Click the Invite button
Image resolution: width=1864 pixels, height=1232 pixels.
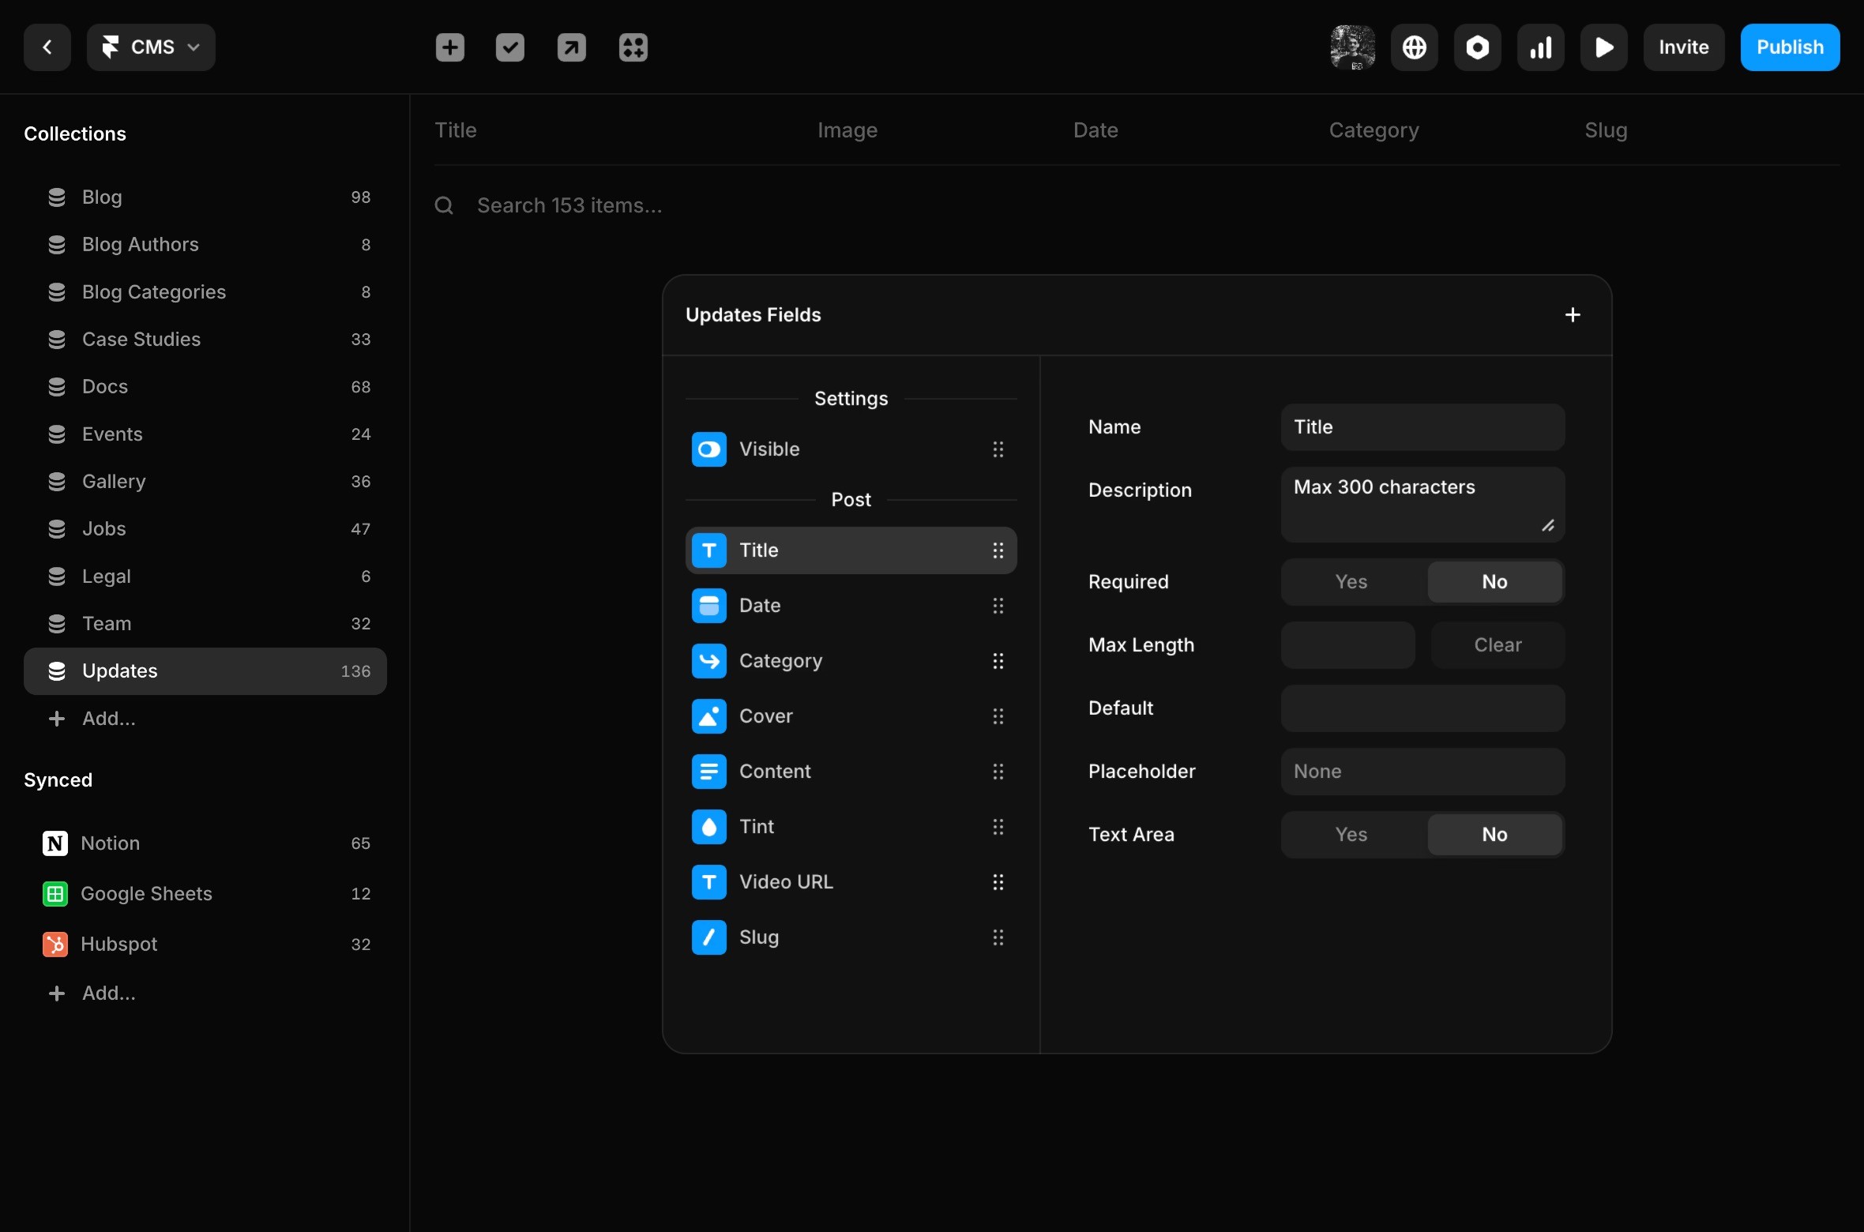1683,47
